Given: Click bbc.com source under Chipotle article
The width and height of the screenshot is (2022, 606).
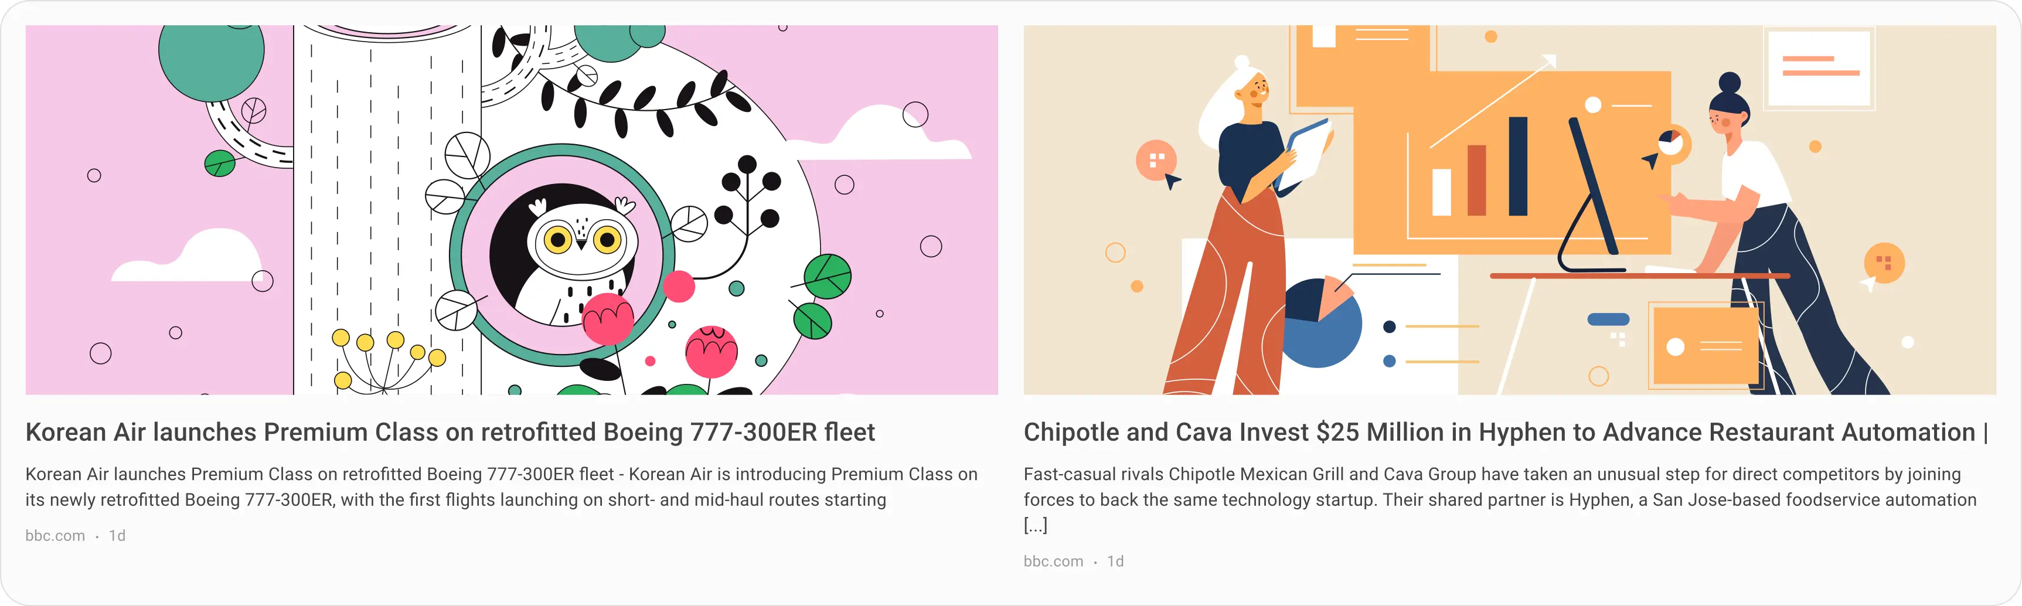Looking at the screenshot, I should click(x=1053, y=561).
